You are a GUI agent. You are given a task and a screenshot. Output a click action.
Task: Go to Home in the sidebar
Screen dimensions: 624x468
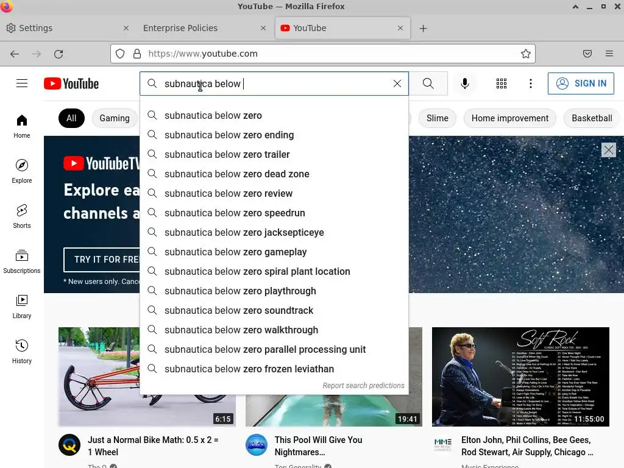point(22,127)
